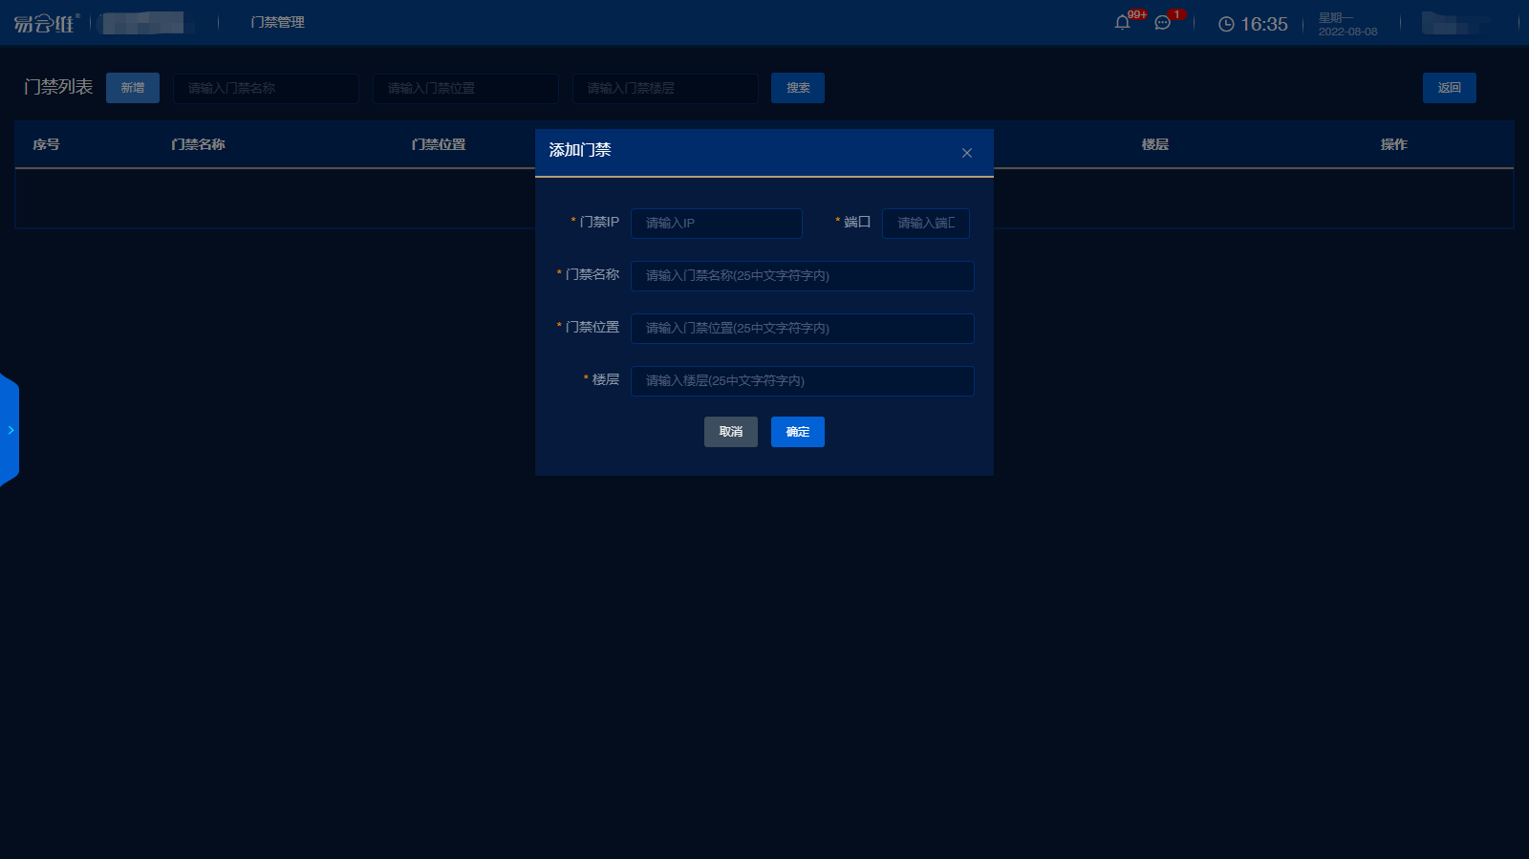Click the 搜索 search button
1529x859 pixels.
coord(798,88)
